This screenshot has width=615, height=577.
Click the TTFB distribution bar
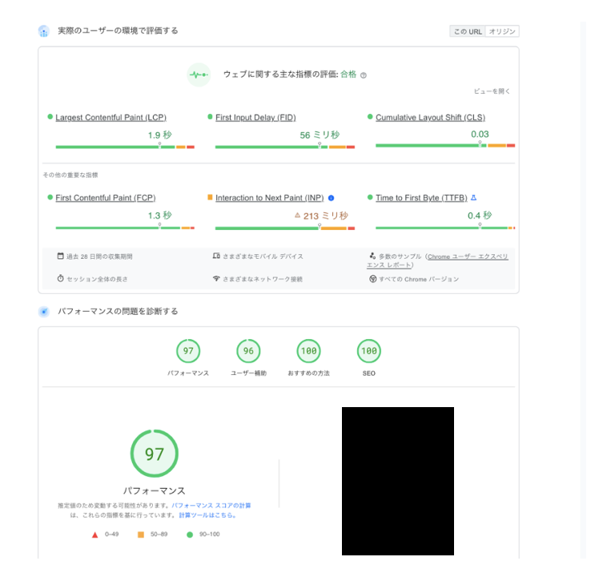[445, 228]
